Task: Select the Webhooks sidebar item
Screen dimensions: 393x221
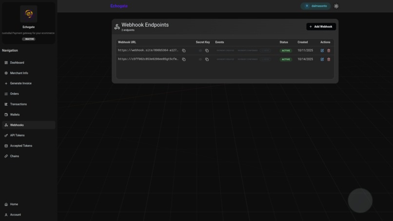Action: pos(29,125)
